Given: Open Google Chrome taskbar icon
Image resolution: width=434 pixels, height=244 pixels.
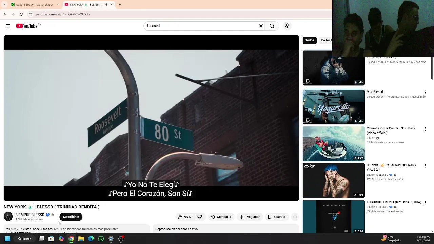Looking at the screenshot, I should point(71,239).
